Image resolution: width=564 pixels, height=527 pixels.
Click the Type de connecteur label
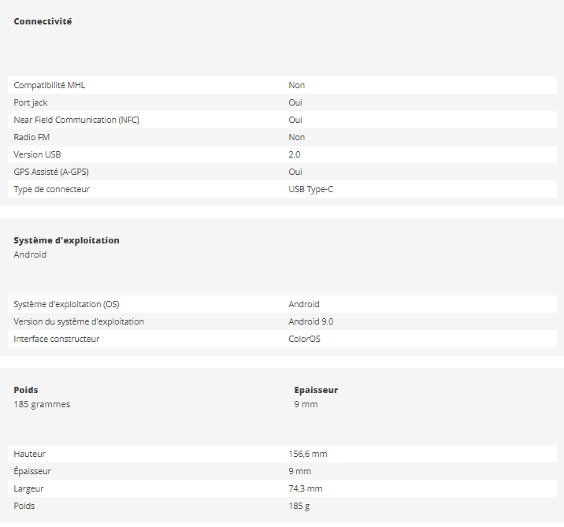pyautogui.click(x=51, y=189)
